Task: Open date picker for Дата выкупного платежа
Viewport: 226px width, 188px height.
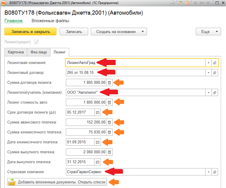Action: [x=98, y=162]
